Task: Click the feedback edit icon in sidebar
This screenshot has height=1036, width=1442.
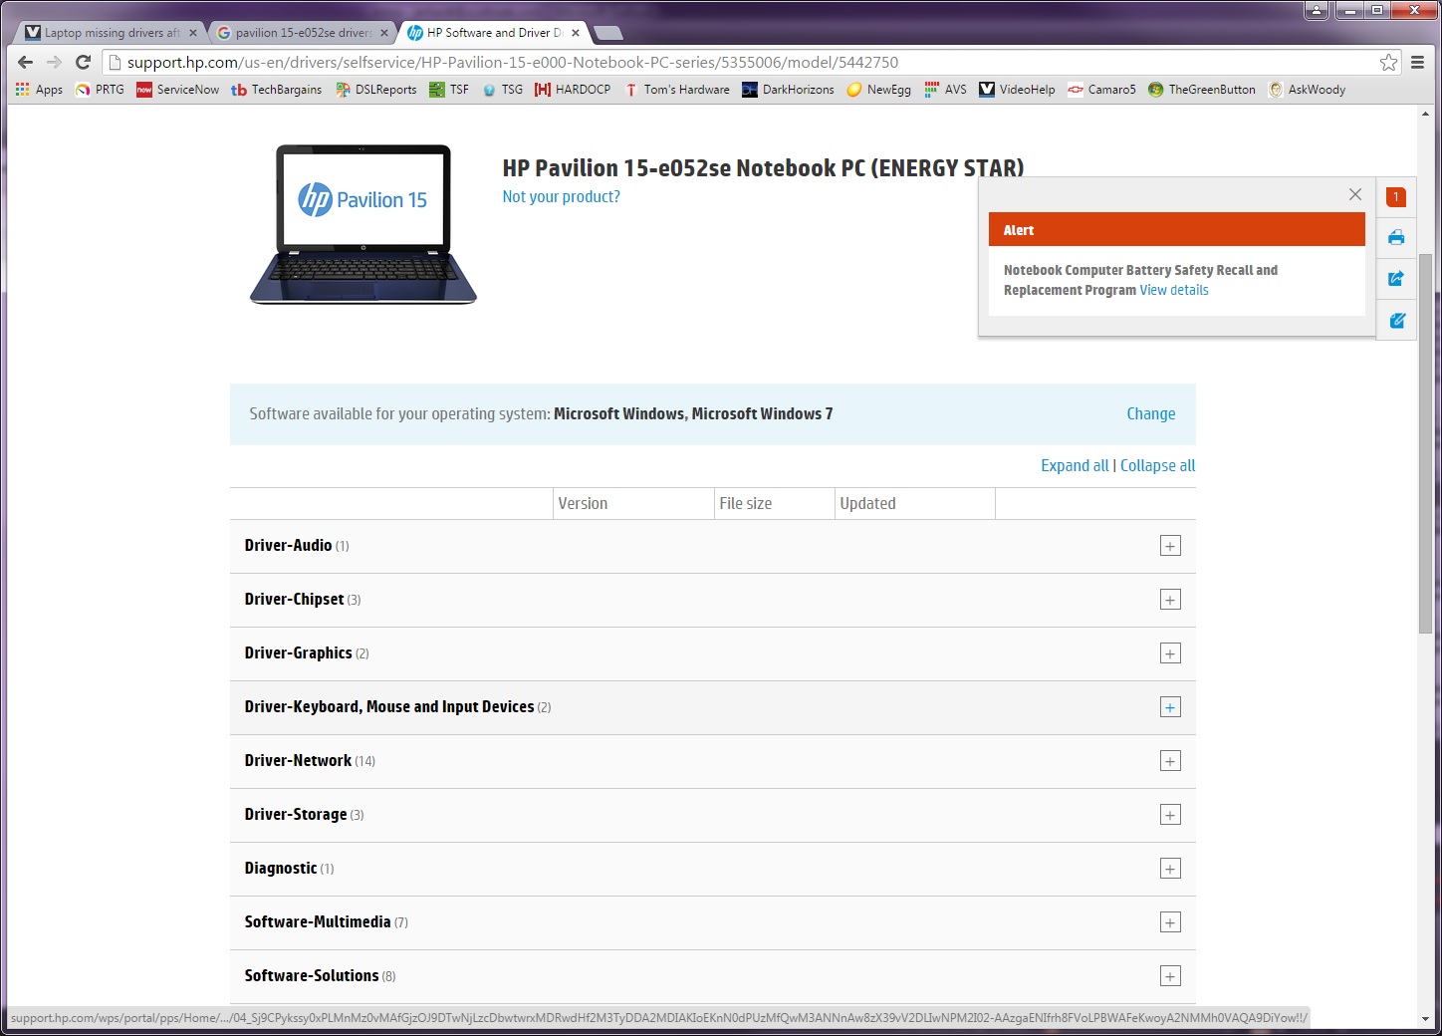Action: 1396,321
